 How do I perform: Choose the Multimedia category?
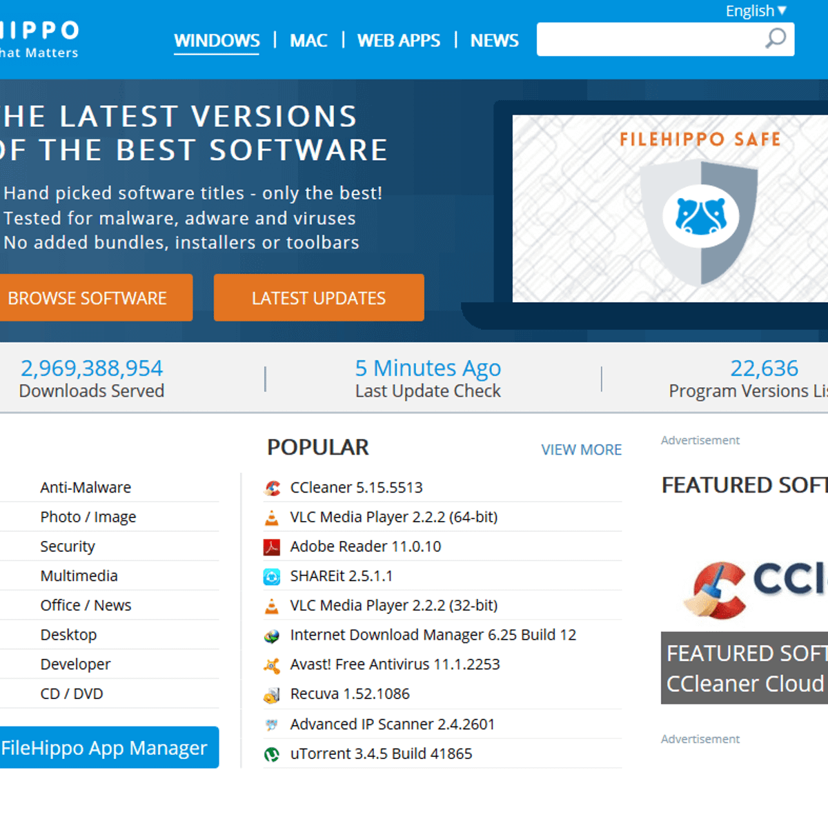coord(79,575)
